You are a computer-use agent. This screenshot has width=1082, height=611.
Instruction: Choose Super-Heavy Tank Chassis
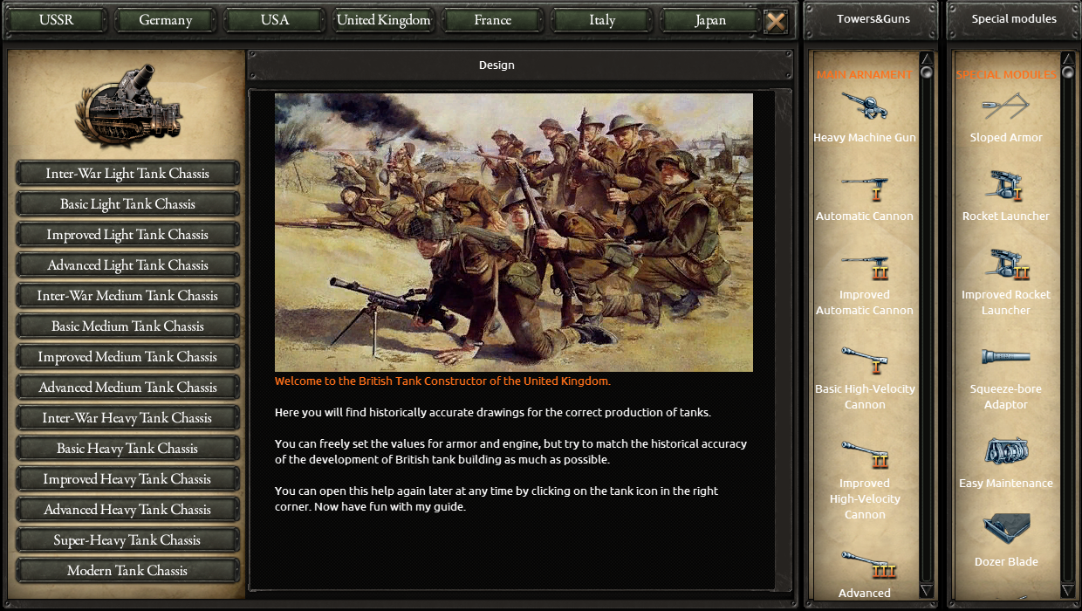[x=127, y=540]
